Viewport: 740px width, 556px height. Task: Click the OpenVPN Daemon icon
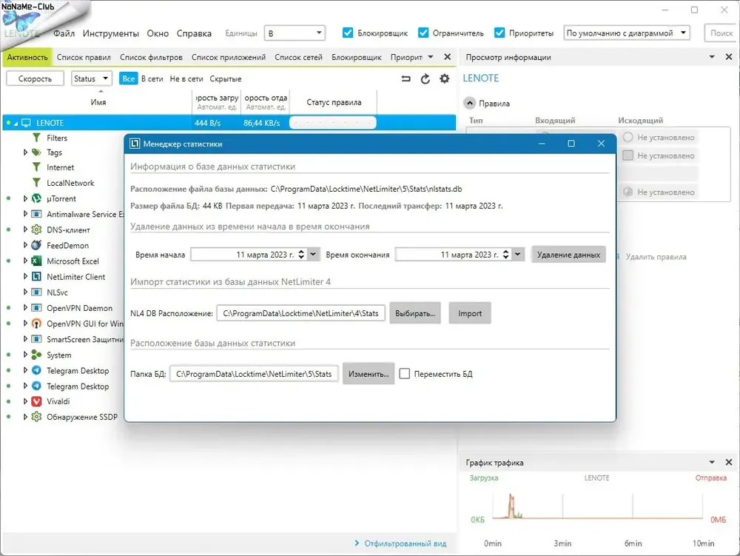(36, 308)
